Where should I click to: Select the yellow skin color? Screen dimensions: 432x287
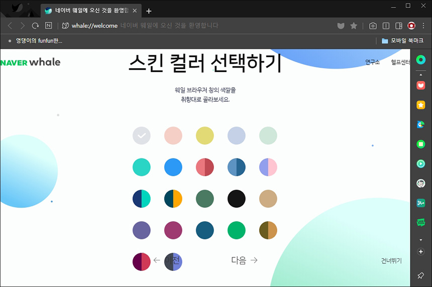[x=205, y=136]
